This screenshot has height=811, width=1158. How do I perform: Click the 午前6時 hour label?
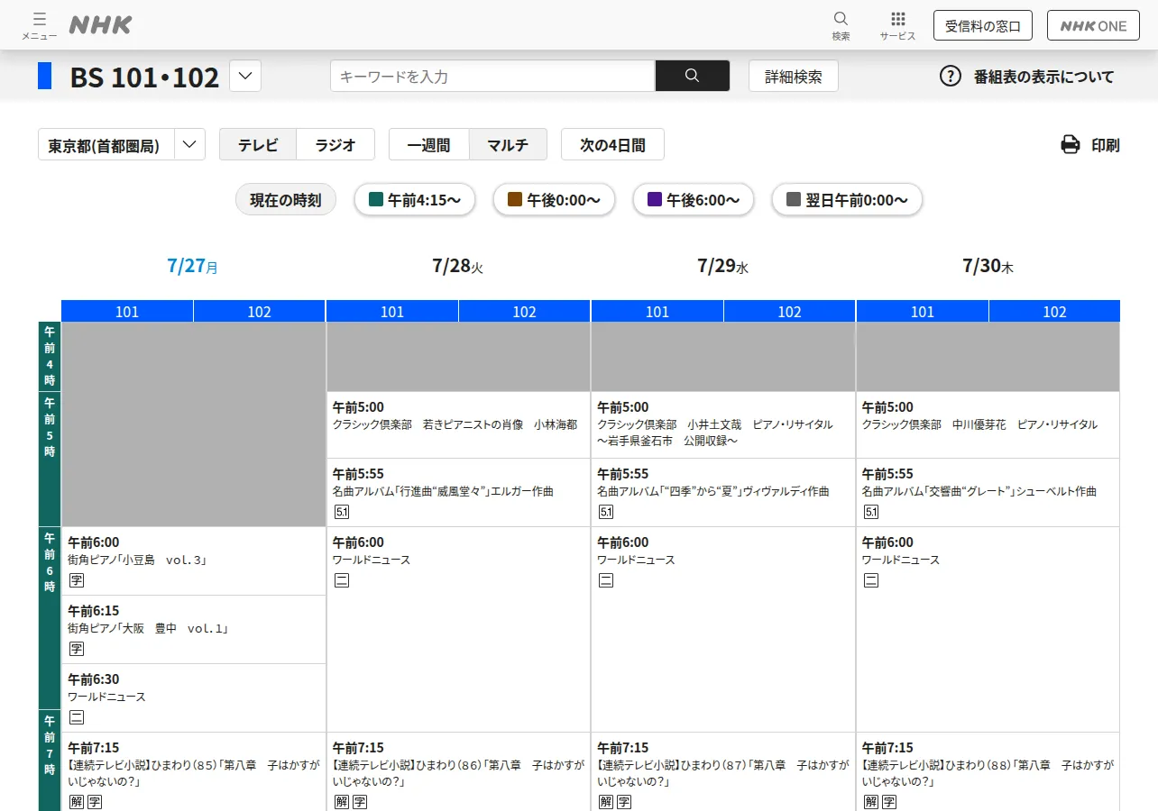[50, 617]
